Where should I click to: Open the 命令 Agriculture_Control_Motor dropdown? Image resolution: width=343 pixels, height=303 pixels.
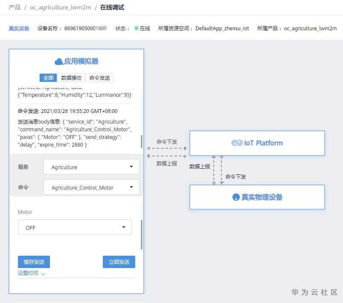91,187
